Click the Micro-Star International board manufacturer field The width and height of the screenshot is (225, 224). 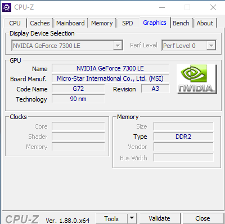pyautogui.click(x=110, y=78)
